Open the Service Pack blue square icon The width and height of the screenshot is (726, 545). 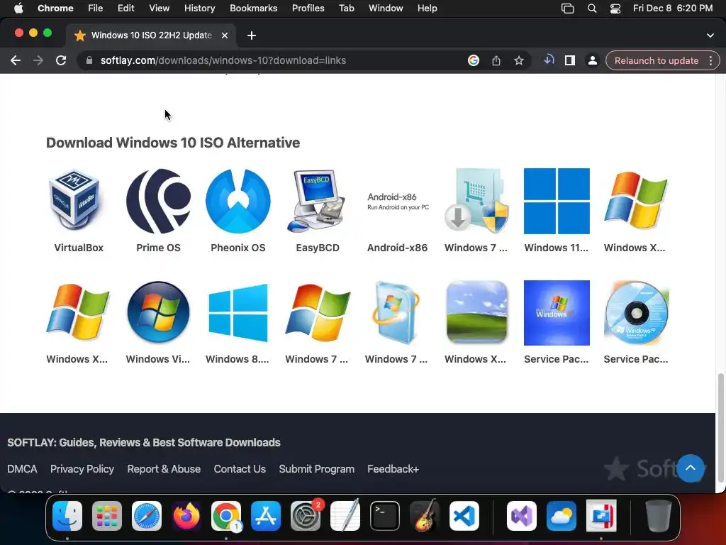(557, 312)
